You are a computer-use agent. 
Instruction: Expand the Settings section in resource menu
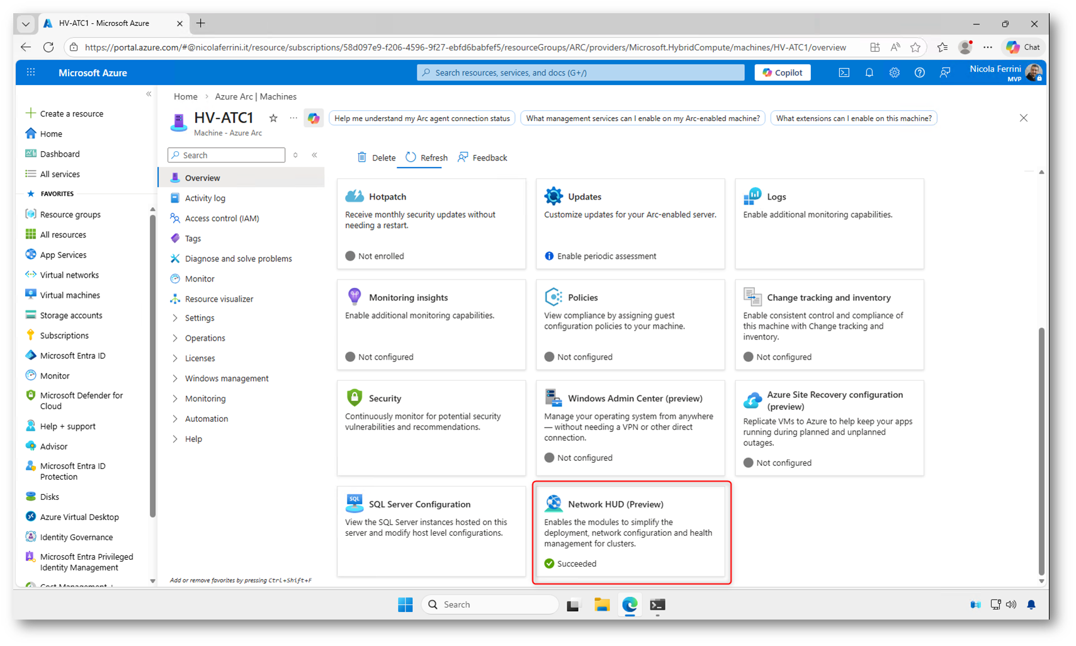[200, 318]
